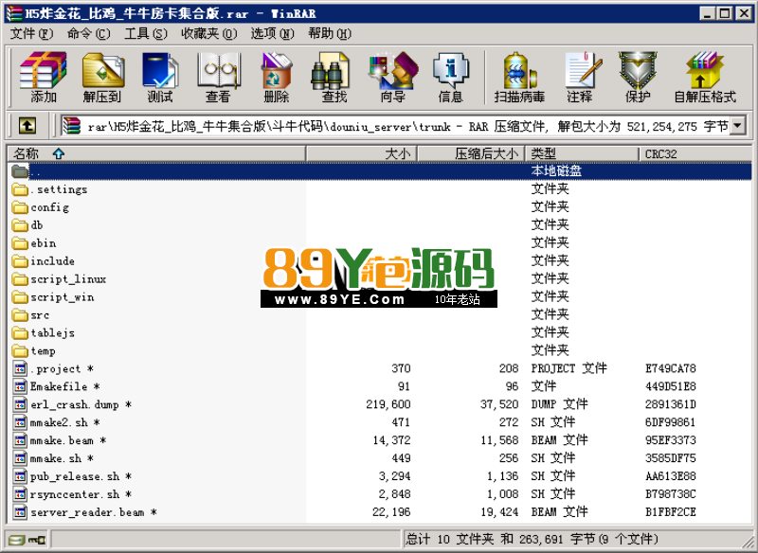Sort by the 名称 column header

tap(156, 154)
